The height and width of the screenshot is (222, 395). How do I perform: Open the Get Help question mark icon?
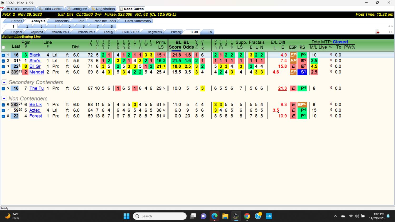pos(258,216)
